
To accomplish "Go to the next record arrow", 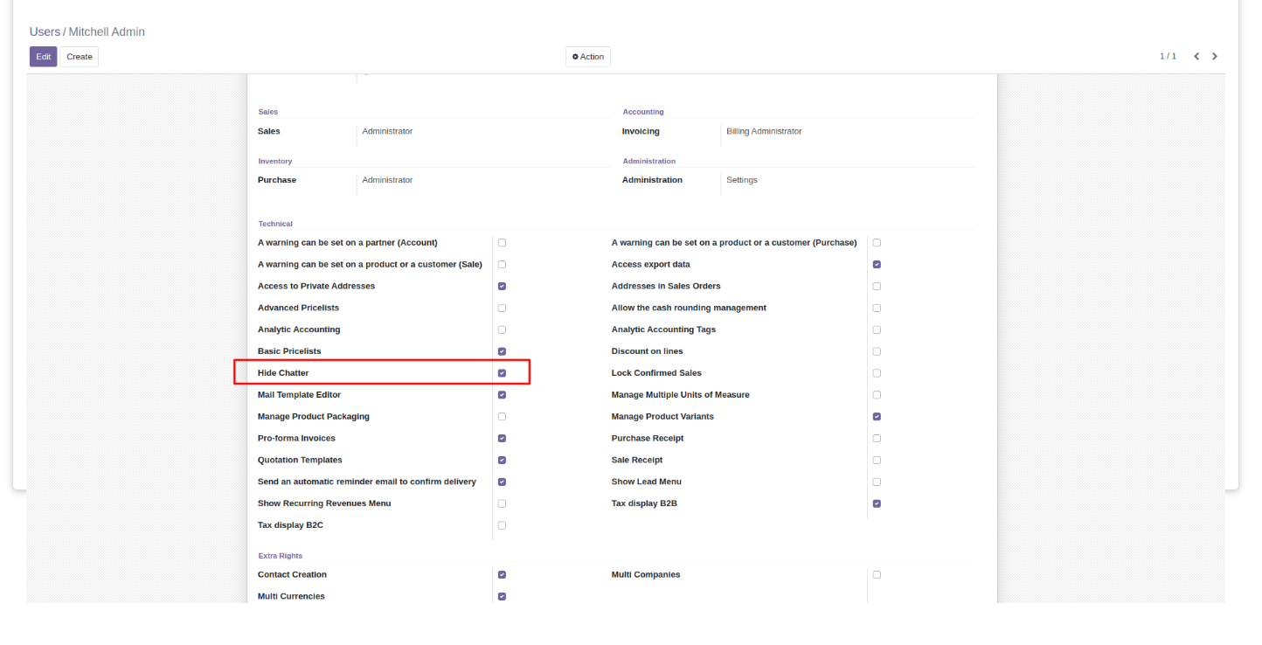I will (x=1215, y=57).
